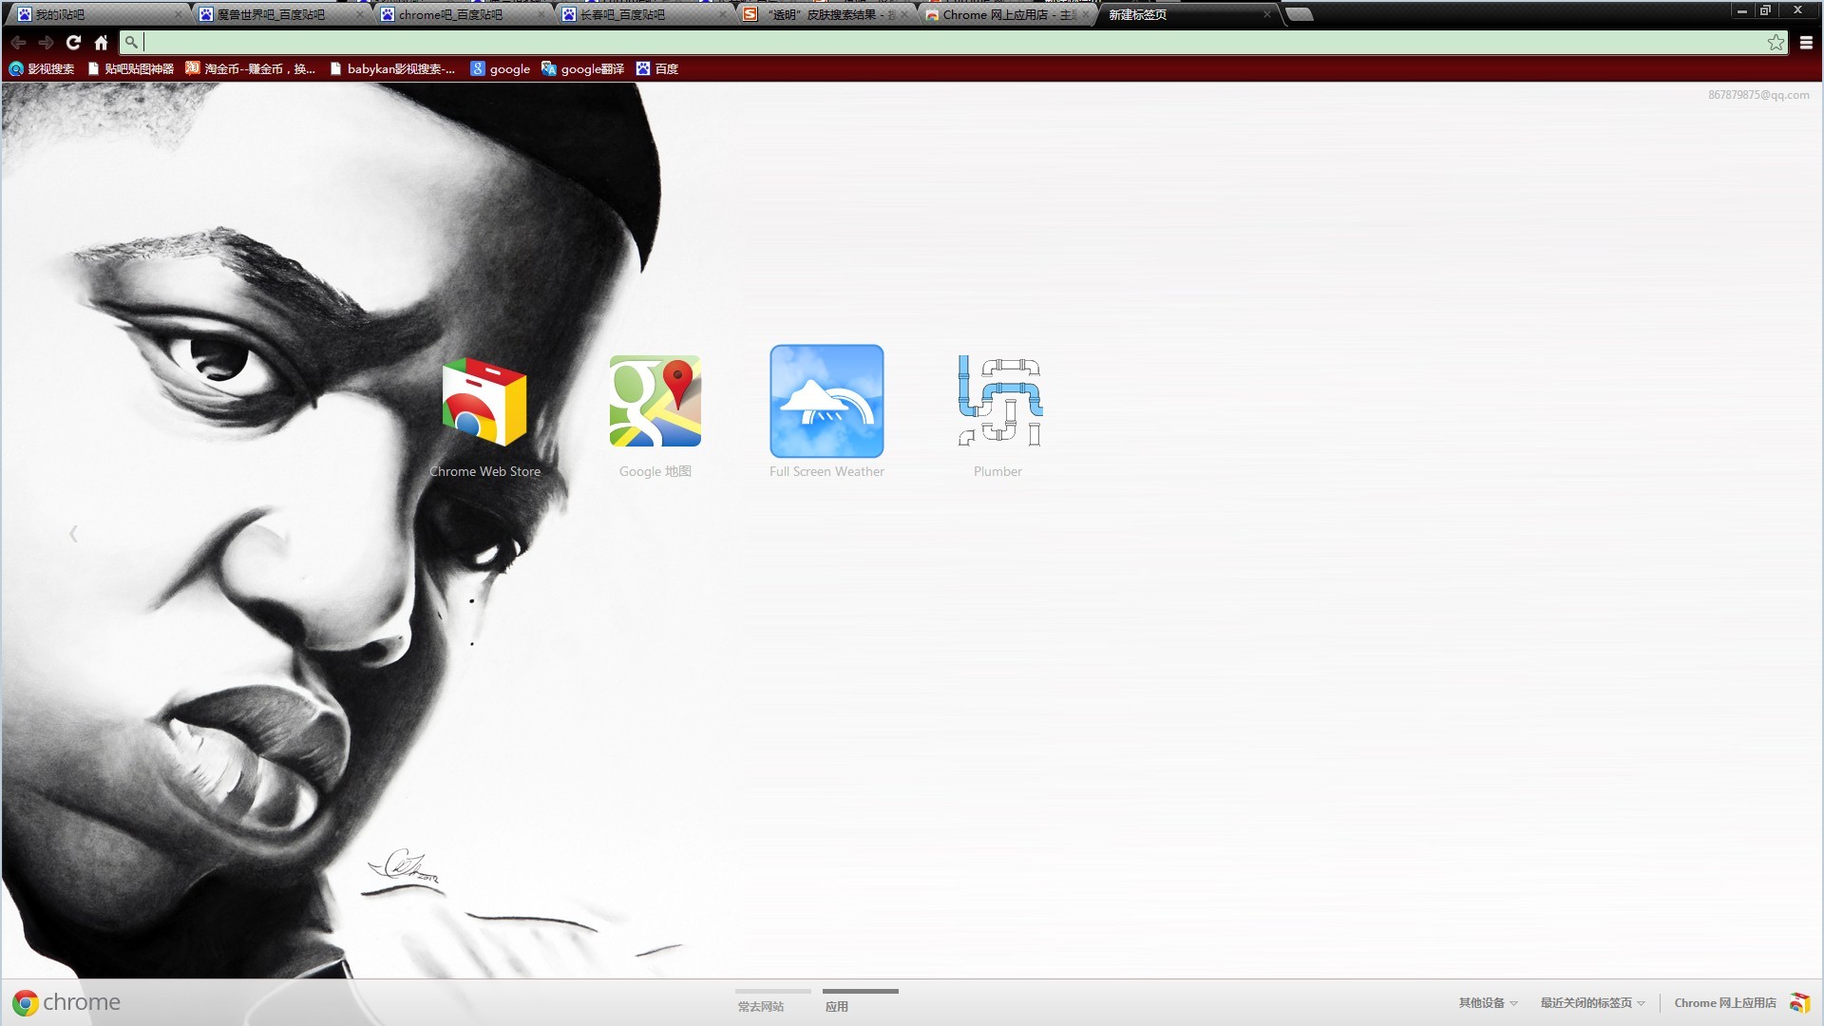Launch the Plumber game app
This screenshot has height=1026, width=1824.
coord(999,402)
